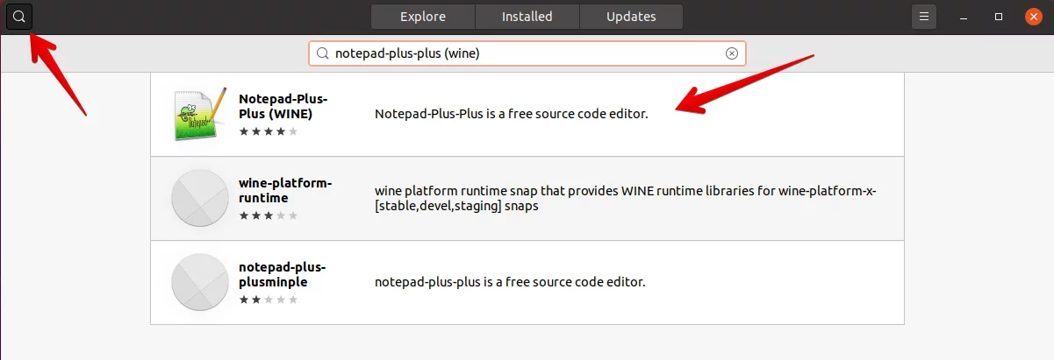Viewport: 1054px width, 360px height.
Task: Maximize the Software window
Action: point(999,17)
